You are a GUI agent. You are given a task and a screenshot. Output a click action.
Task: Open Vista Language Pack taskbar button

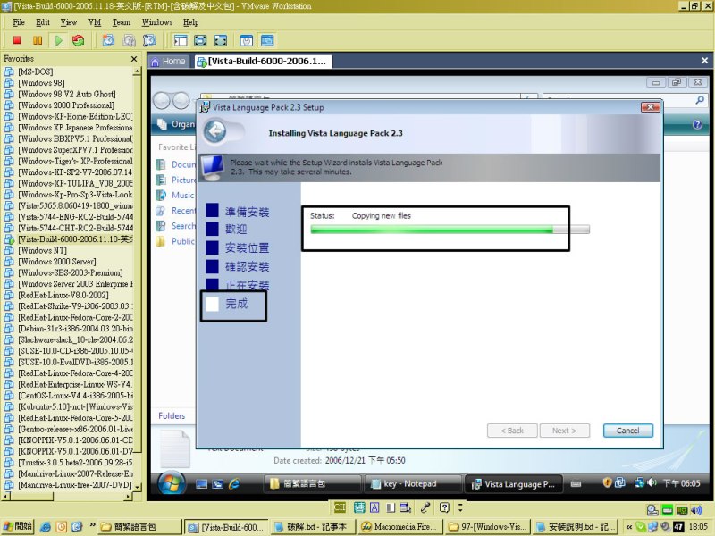click(x=513, y=484)
